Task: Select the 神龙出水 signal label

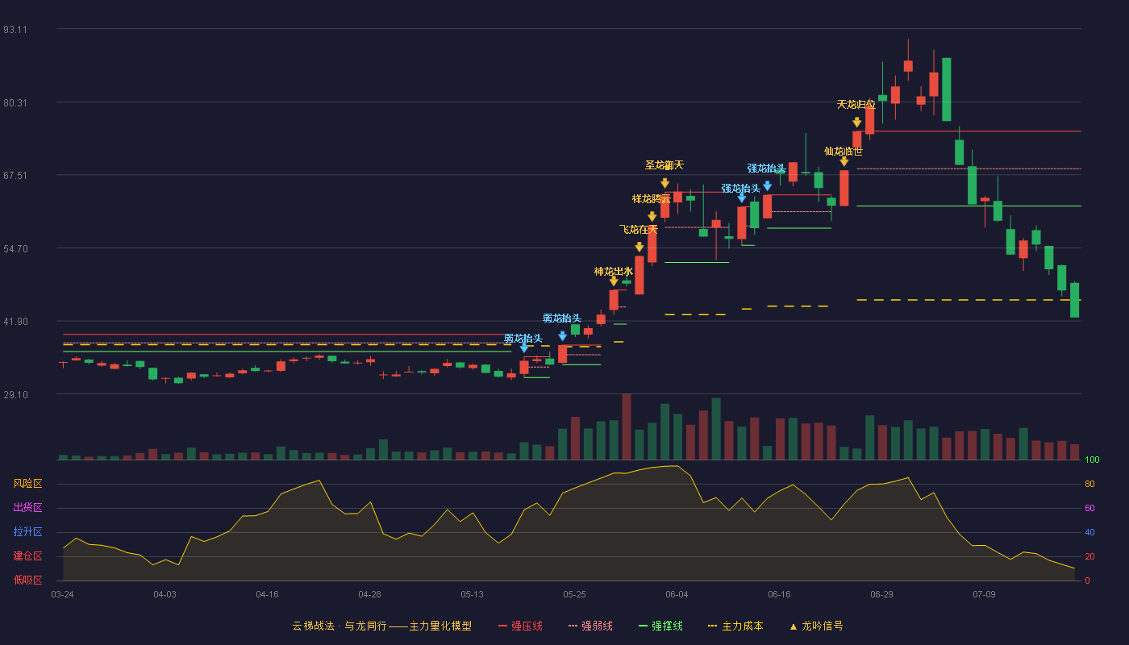Action: coord(614,271)
